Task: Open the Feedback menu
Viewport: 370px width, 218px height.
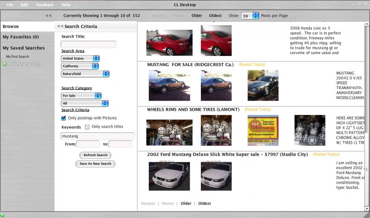Action: (x=44, y=4)
